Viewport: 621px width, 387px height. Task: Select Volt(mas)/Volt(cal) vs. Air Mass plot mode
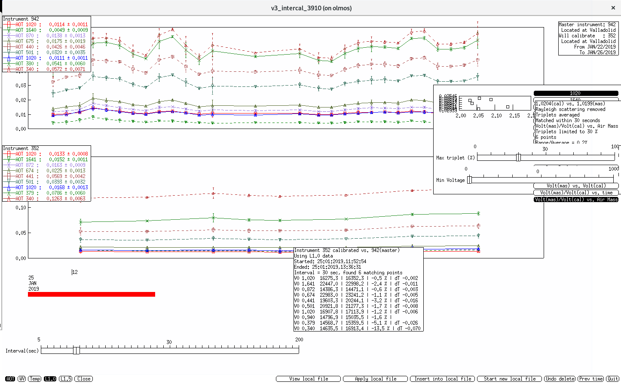576,200
